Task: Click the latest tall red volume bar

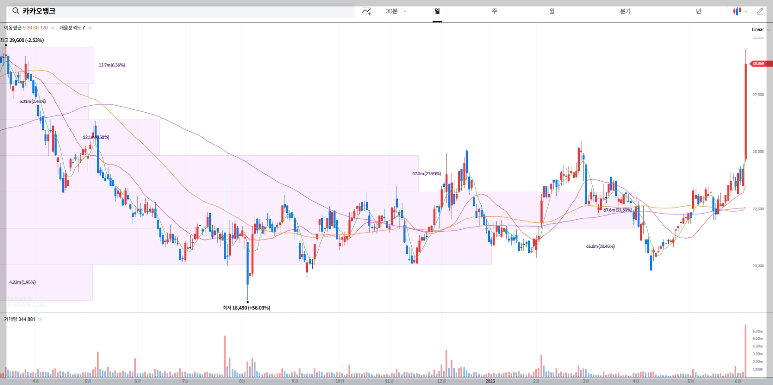Action: click(745, 350)
